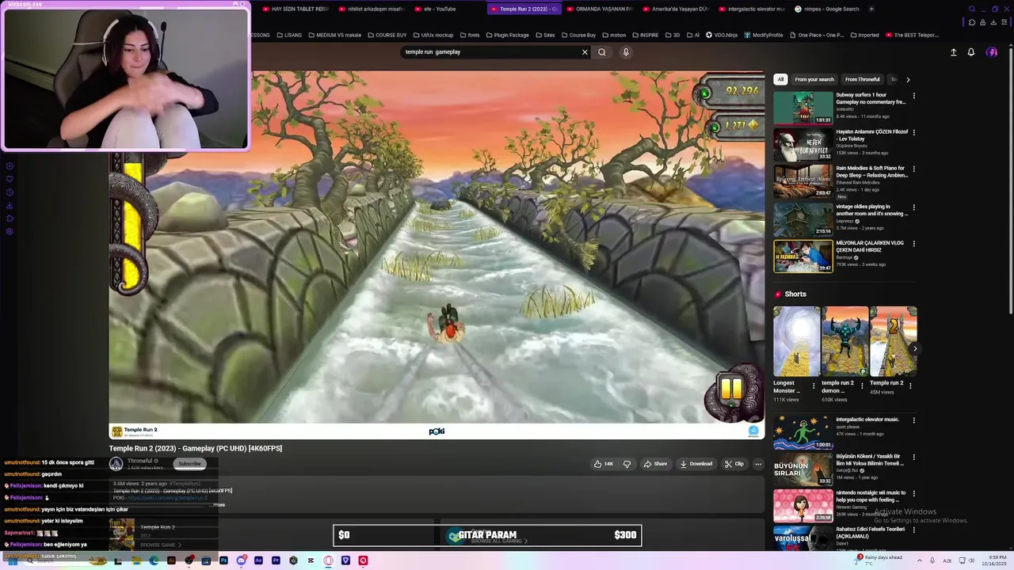The height and width of the screenshot is (570, 1014).
Task: Open 'UI/Ux mockup' bookmark folder
Action: pyautogui.click(x=433, y=35)
